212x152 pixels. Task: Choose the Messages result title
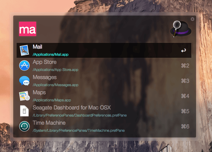click(45, 77)
